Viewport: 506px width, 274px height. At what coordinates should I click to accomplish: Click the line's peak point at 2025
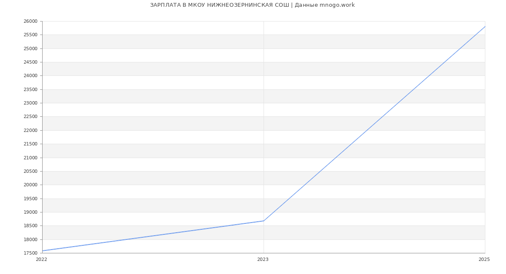(x=484, y=27)
